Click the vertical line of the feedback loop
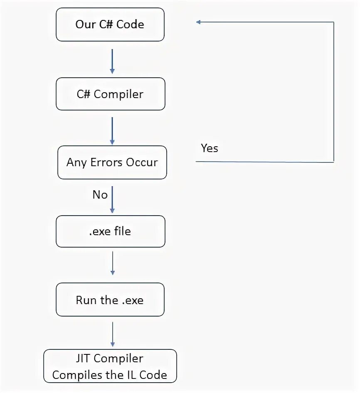Image resolution: width=360 pixels, height=393 pixels. (x=334, y=91)
